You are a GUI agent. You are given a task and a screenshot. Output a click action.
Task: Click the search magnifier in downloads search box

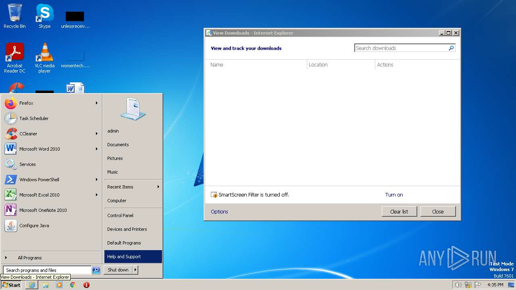pyautogui.click(x=451, y=48)
